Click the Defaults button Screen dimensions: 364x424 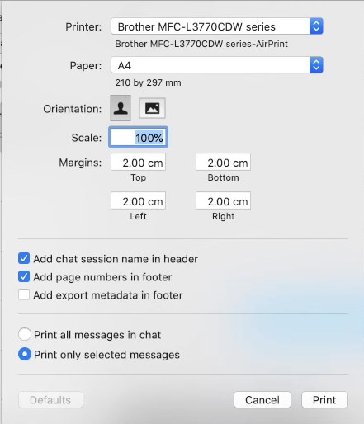click(50, 400)
